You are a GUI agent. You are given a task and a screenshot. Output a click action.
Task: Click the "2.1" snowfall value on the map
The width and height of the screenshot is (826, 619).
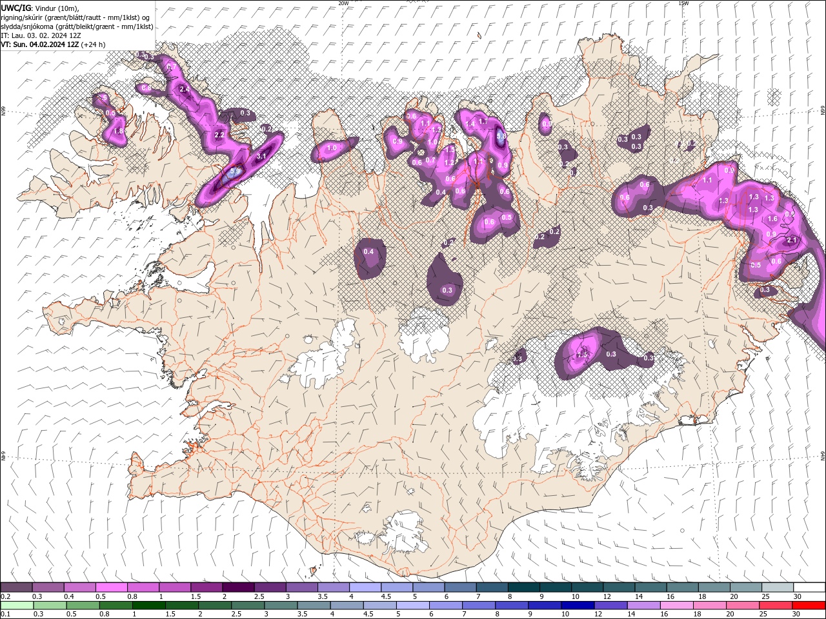793,240
